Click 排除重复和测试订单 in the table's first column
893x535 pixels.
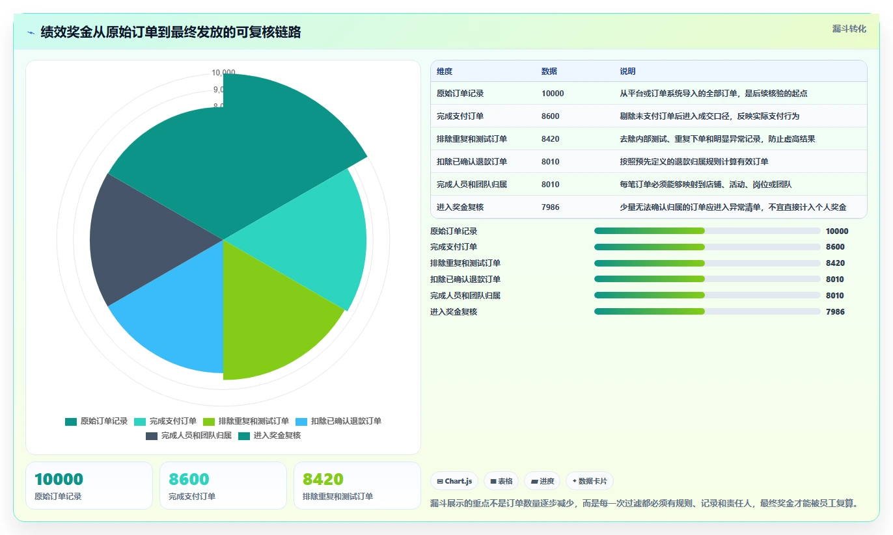pos(472,139)
